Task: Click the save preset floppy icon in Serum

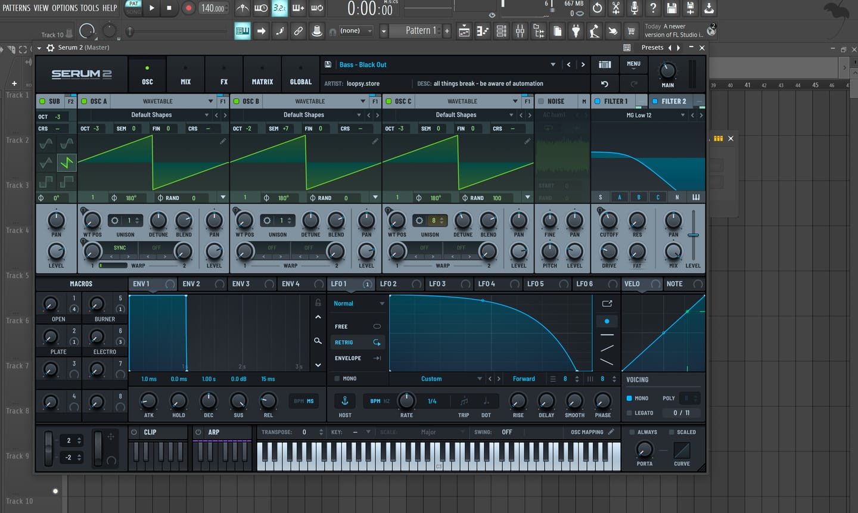Action: 328,64
